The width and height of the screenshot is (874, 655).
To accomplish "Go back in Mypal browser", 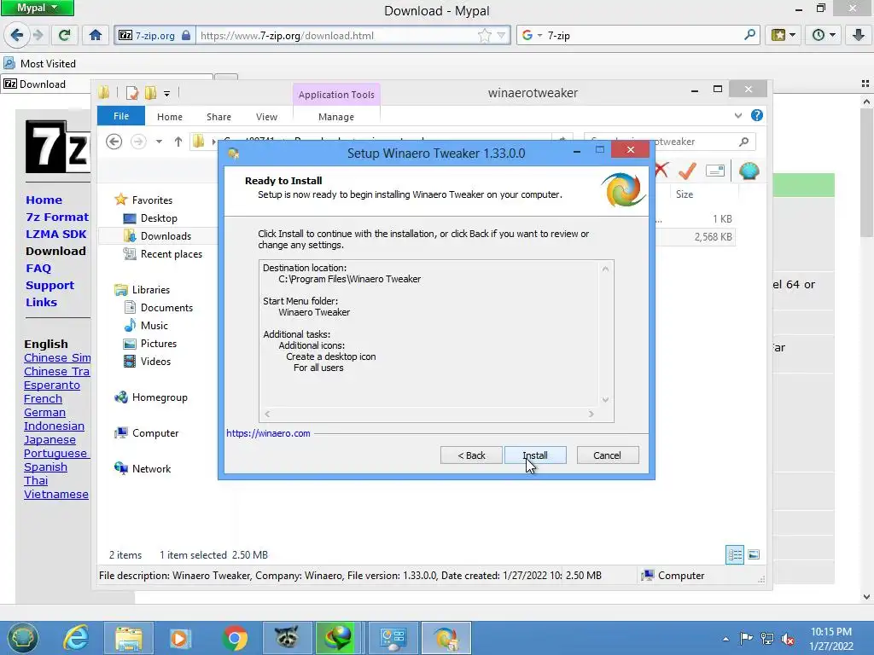I will (16, 35).
